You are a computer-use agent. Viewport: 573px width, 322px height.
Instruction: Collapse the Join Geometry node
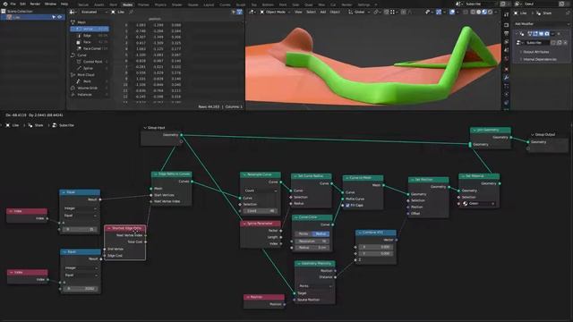pyautogui.click(x=475, y=130)
